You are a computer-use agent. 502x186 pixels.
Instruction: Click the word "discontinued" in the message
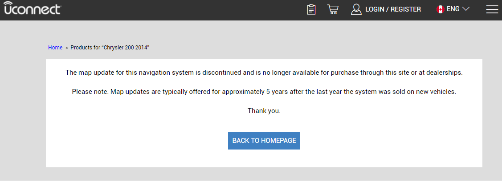coord(218,73)
